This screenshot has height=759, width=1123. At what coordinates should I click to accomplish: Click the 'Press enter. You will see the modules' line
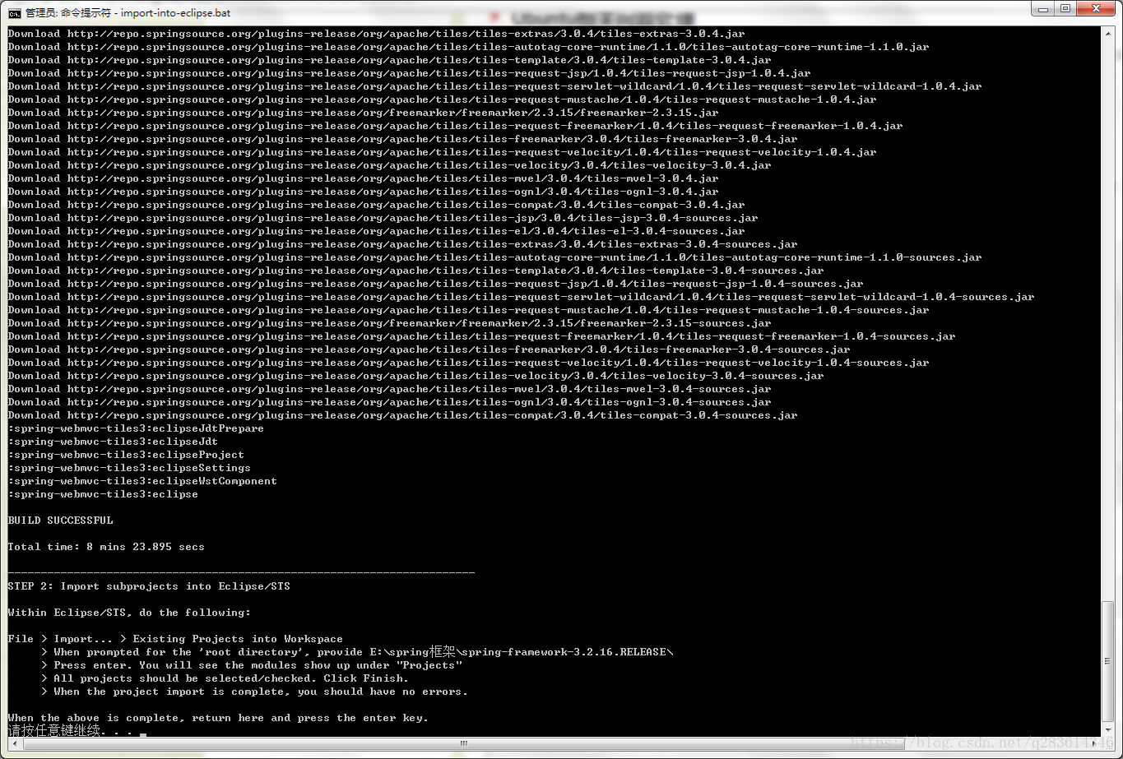tap(252, 665)
